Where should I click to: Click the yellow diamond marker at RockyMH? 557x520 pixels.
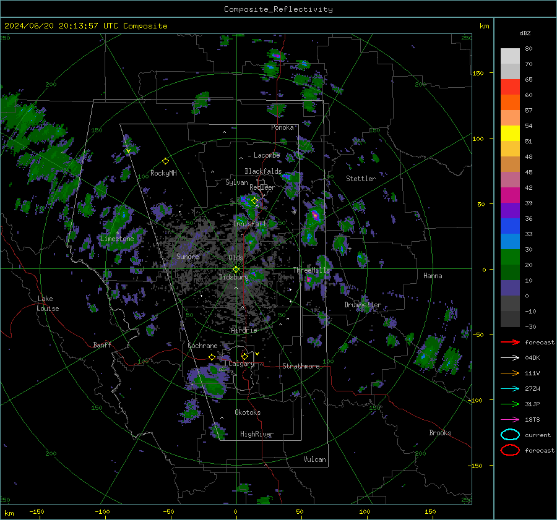tap(165, 161)
